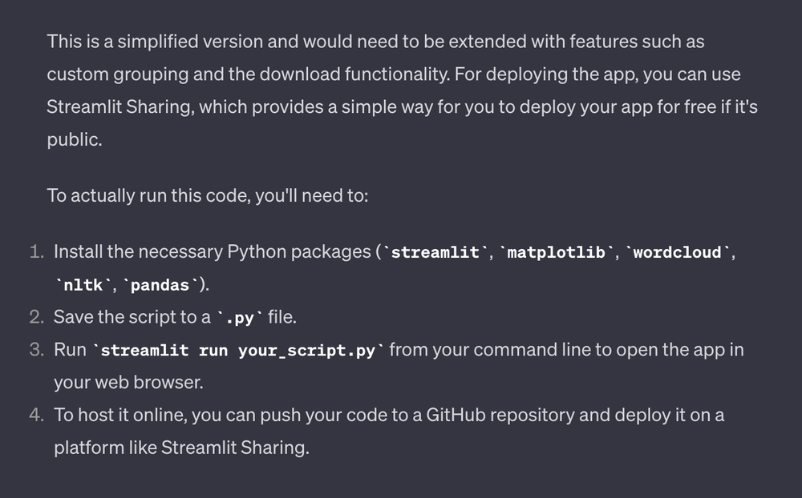This screenshot has width=802, height=498.
Task: Click the word "public." ending first paragraph
Action: click(75, 139)
